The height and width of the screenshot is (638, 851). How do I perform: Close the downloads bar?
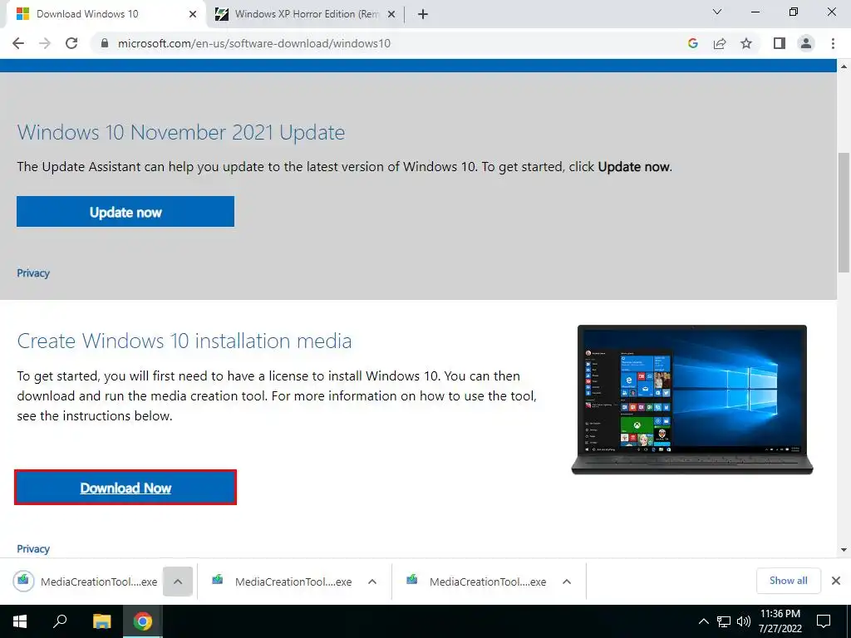[836, 581]
